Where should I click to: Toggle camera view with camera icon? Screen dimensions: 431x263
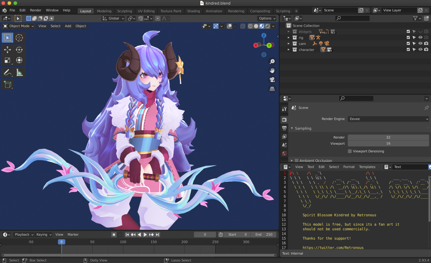272,79
